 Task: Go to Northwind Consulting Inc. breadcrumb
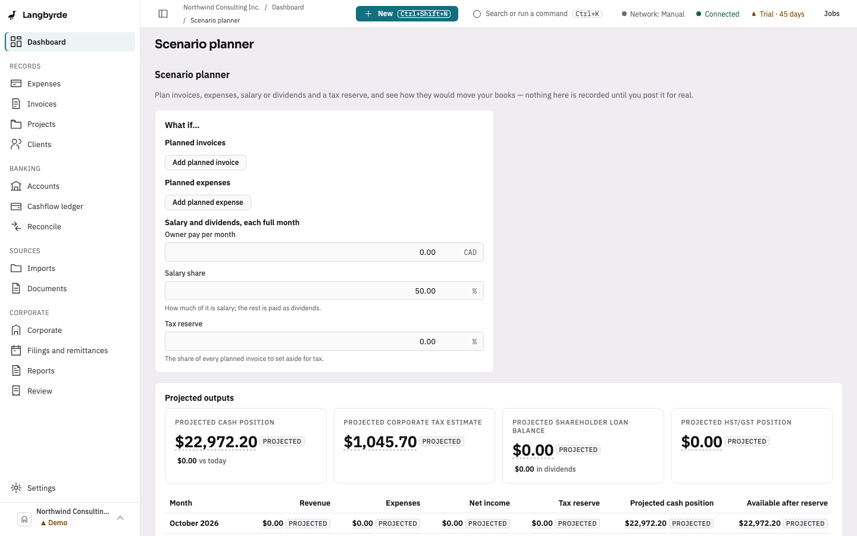(x=221, y=7)
